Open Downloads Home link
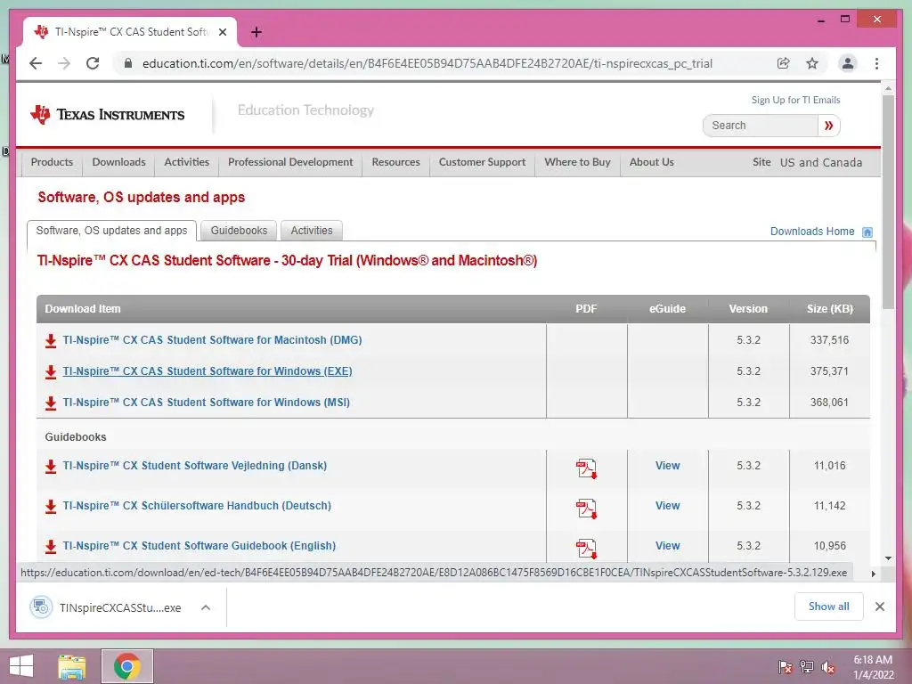 [x=812, y=232]
